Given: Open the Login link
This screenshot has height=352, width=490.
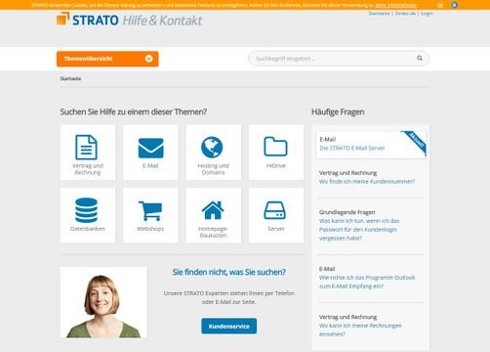Looking at the screenshot, I should pyautogui.click(x=427, y=14).
